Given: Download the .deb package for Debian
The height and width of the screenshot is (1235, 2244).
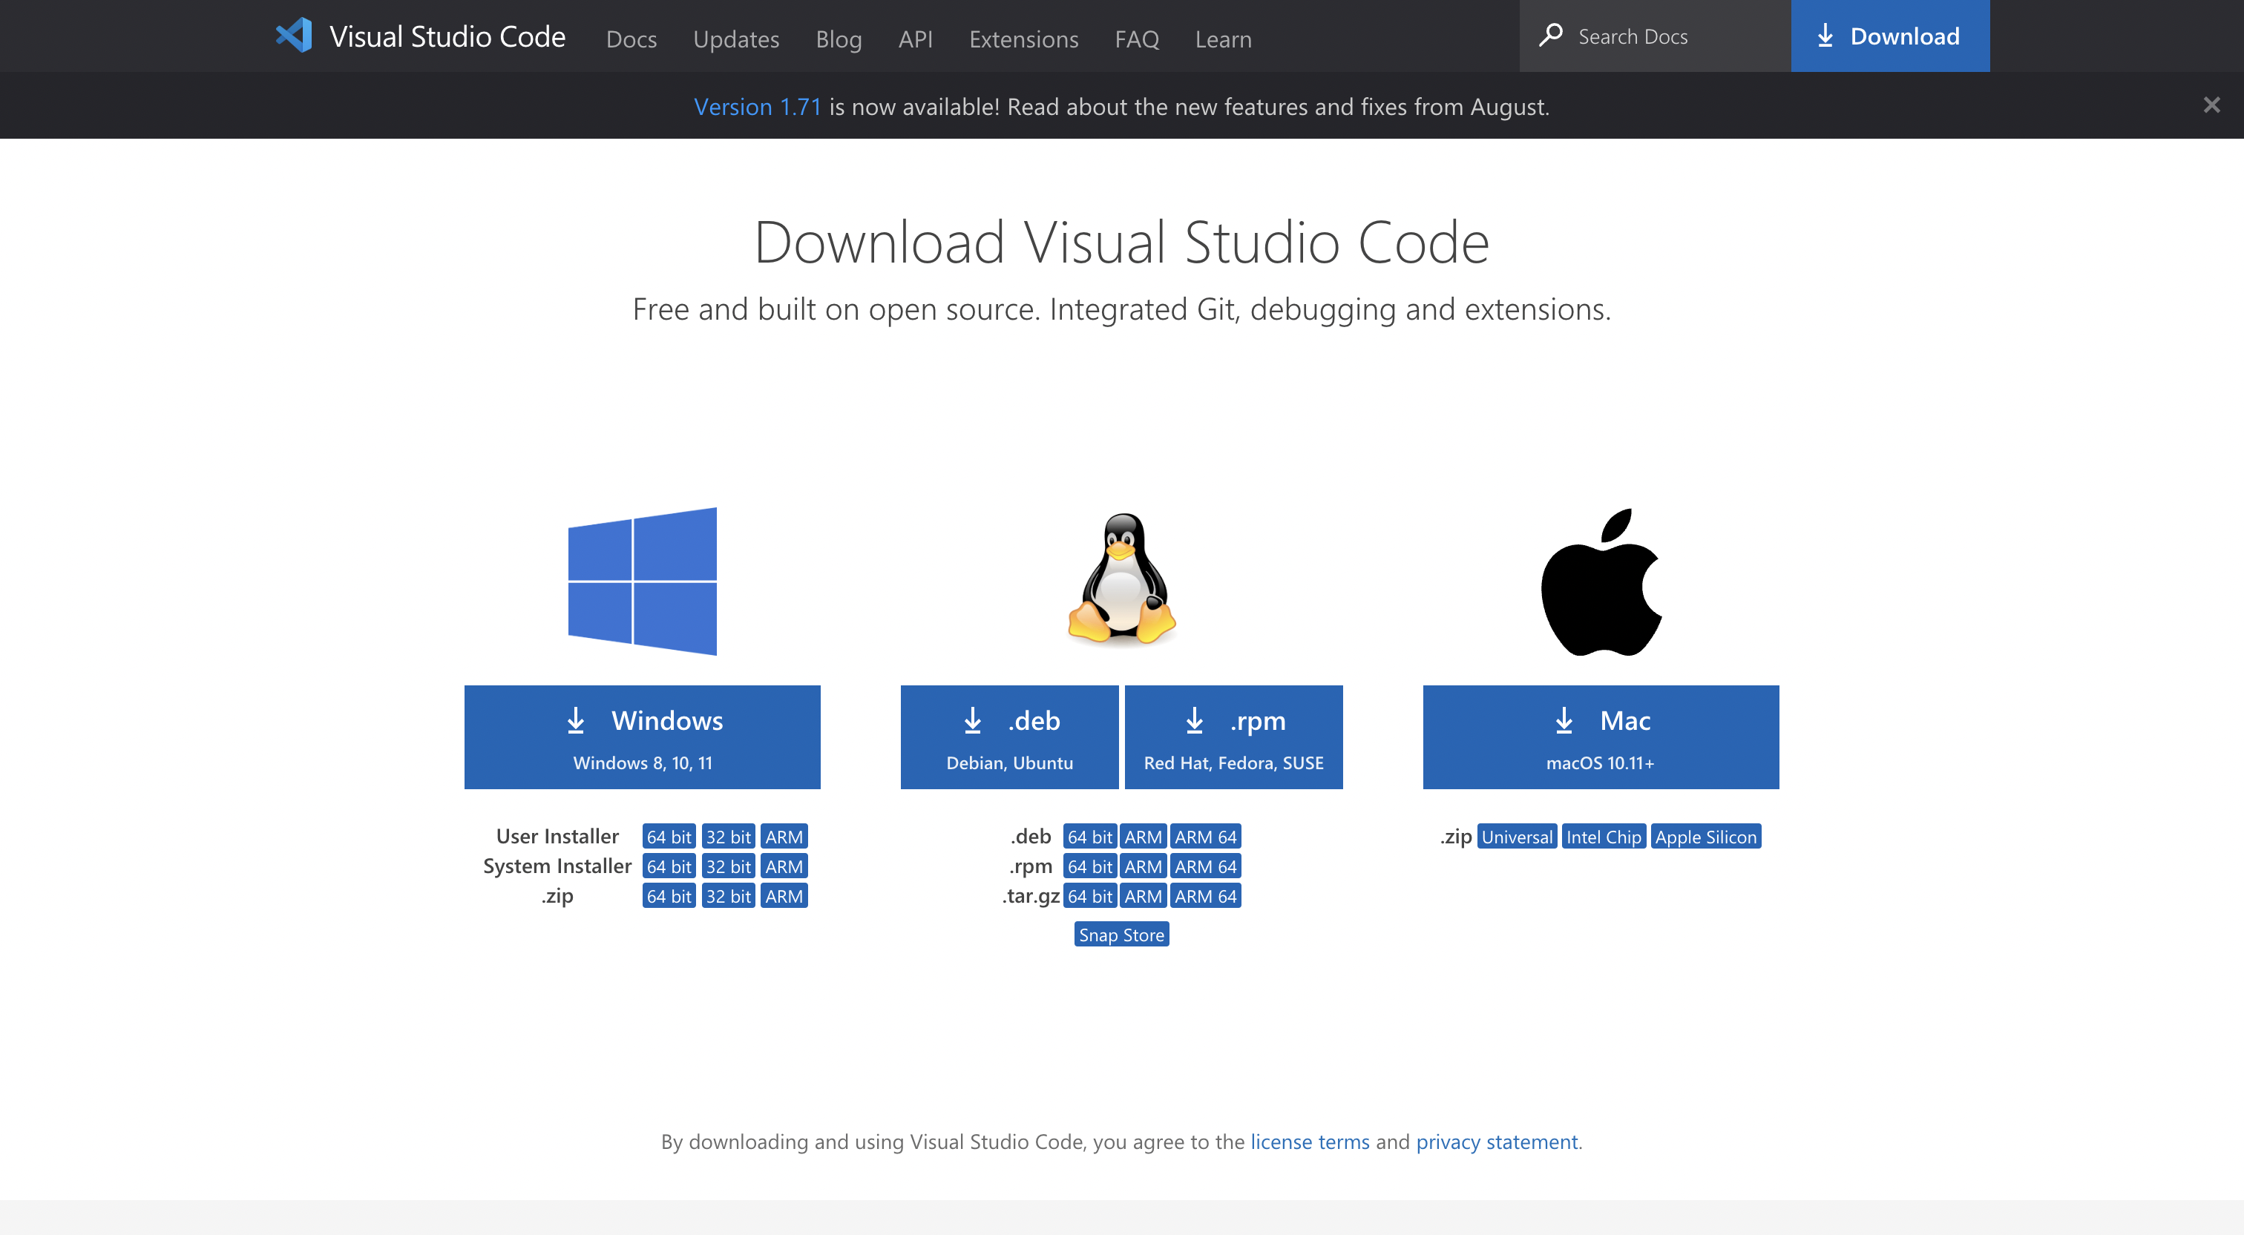Looking at the screenshot, I should tap(1008, 736).
